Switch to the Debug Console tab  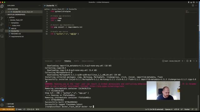tap(87, 61)
